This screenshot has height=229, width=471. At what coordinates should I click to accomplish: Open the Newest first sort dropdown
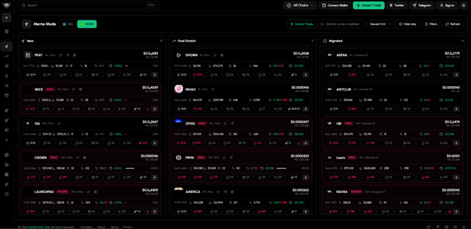380,24
